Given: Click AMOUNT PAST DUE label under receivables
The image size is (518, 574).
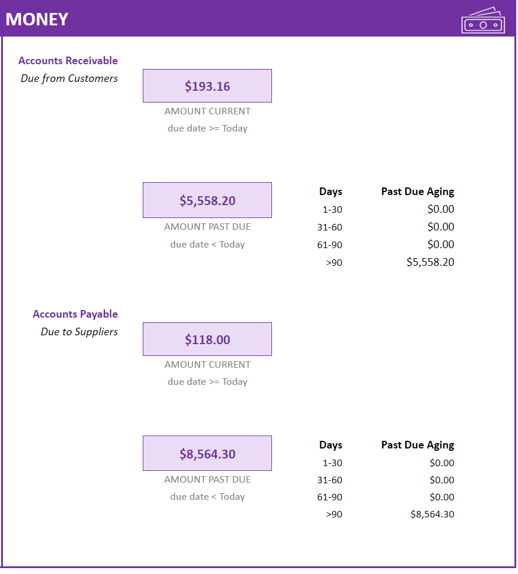Looking at the screenshot, I should pos(208,227).
